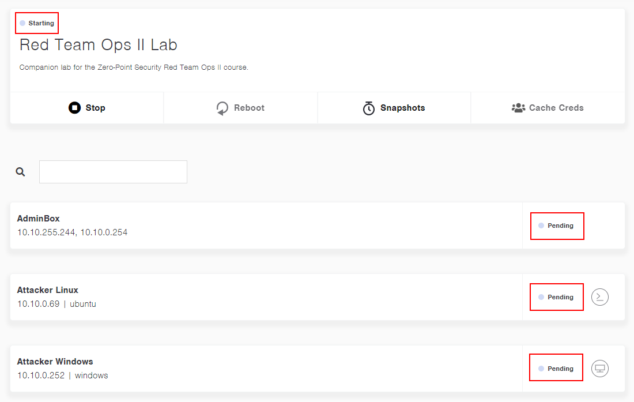The image size is (634, 402).
Task: Click the magnifying glass search icon
Action: 21,172
